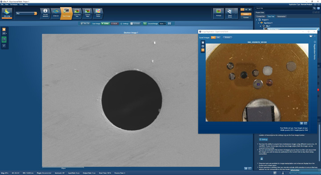321x175 pixels.
Task: Open the Describe Specimen step
Action: [x=45, y=13]
